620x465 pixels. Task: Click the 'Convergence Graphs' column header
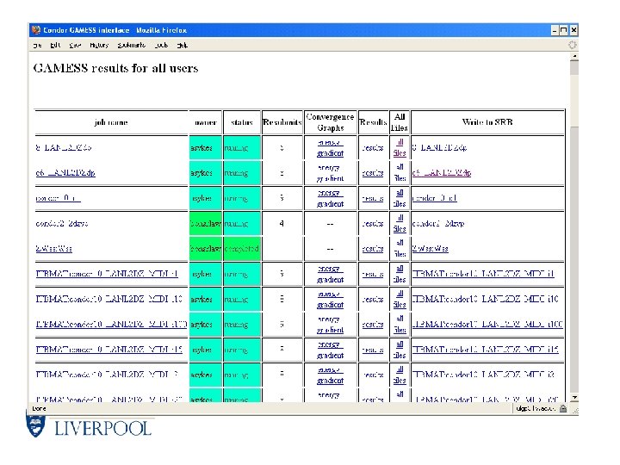pos(330,122)
